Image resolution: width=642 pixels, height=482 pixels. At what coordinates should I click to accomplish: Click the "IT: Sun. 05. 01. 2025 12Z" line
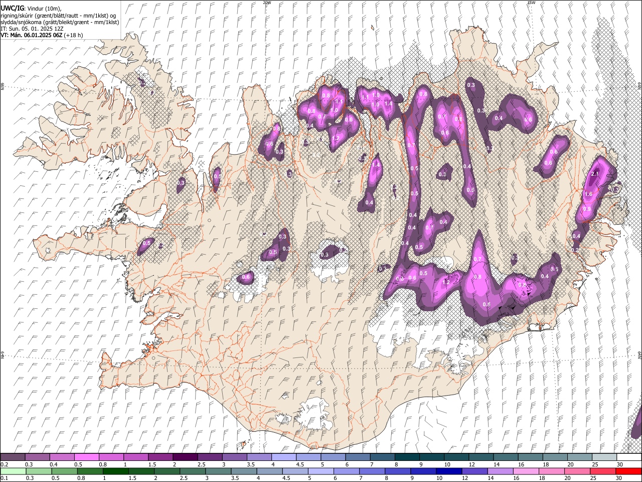point(32,29)
